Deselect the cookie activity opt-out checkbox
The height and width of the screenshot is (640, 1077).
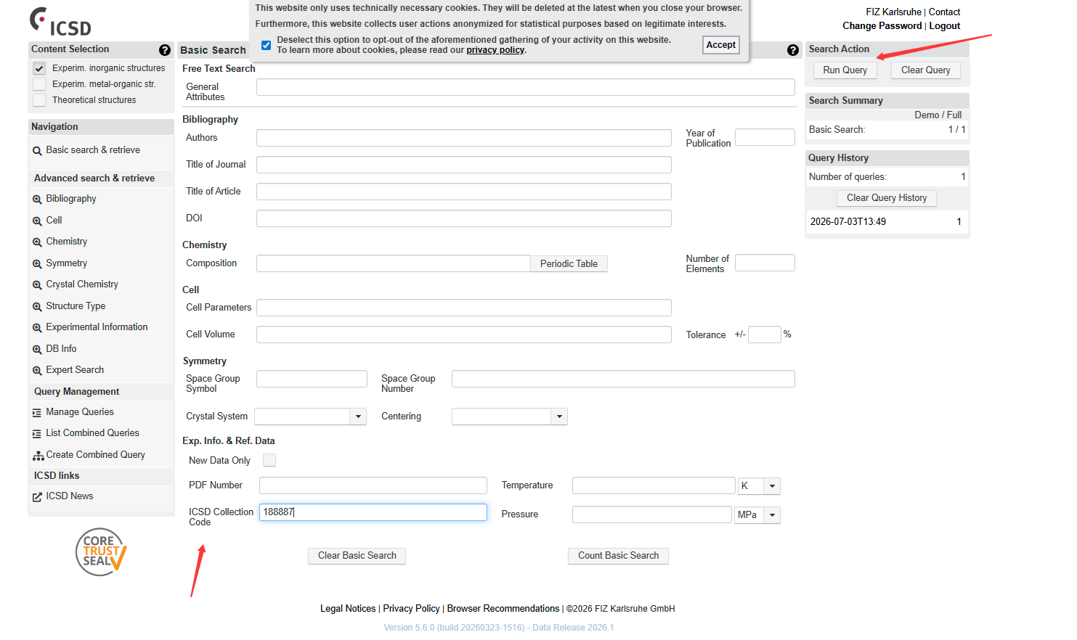point(267,45)
